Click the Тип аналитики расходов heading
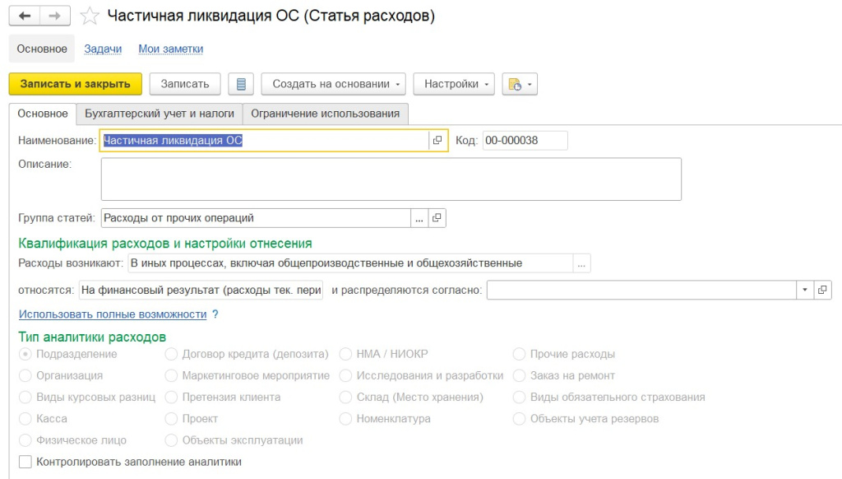 click(x=92, y=337)
